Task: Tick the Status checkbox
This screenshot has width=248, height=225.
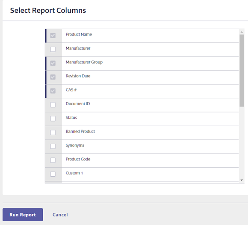Action: [x=53, y=118]
